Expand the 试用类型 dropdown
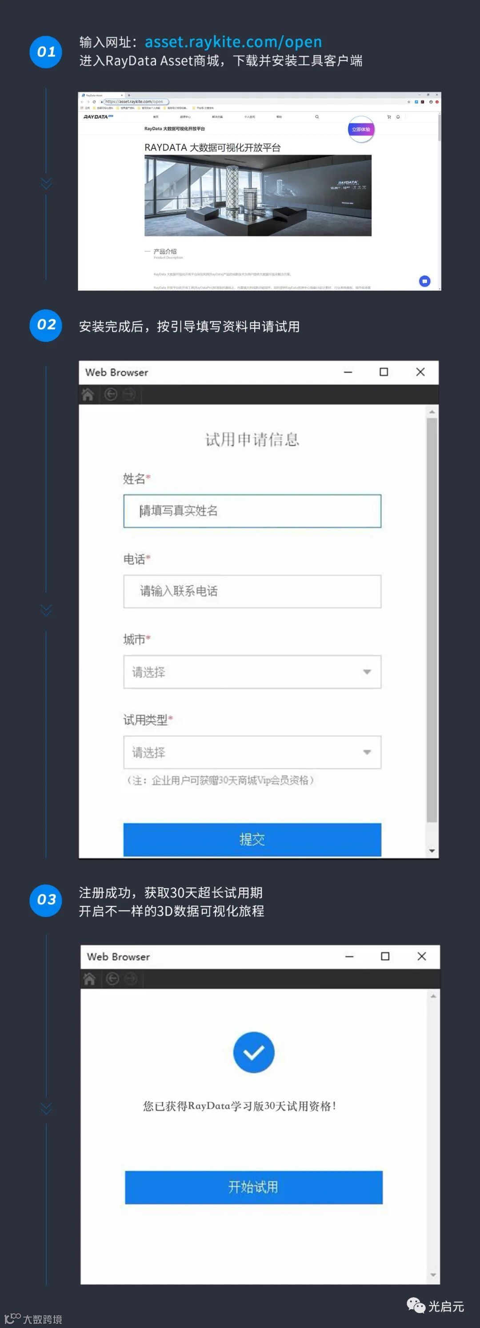 (x=252, y=752)
